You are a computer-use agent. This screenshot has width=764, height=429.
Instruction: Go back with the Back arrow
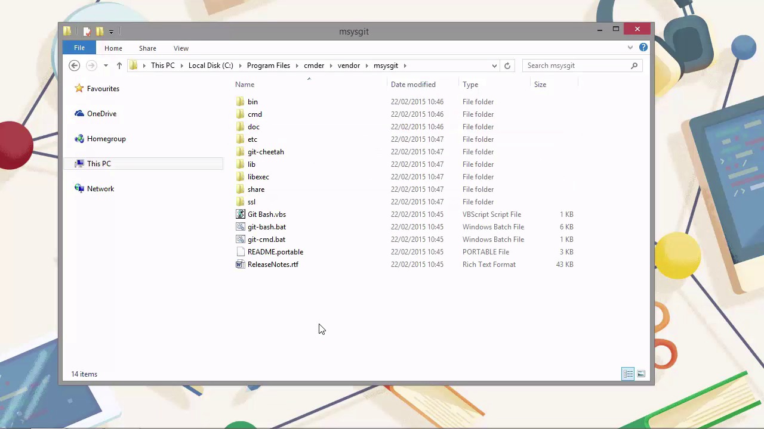click(74, 66)
